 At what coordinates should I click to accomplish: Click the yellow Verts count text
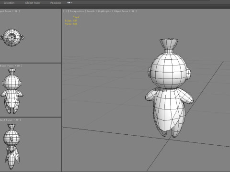[x=71, y=24]
